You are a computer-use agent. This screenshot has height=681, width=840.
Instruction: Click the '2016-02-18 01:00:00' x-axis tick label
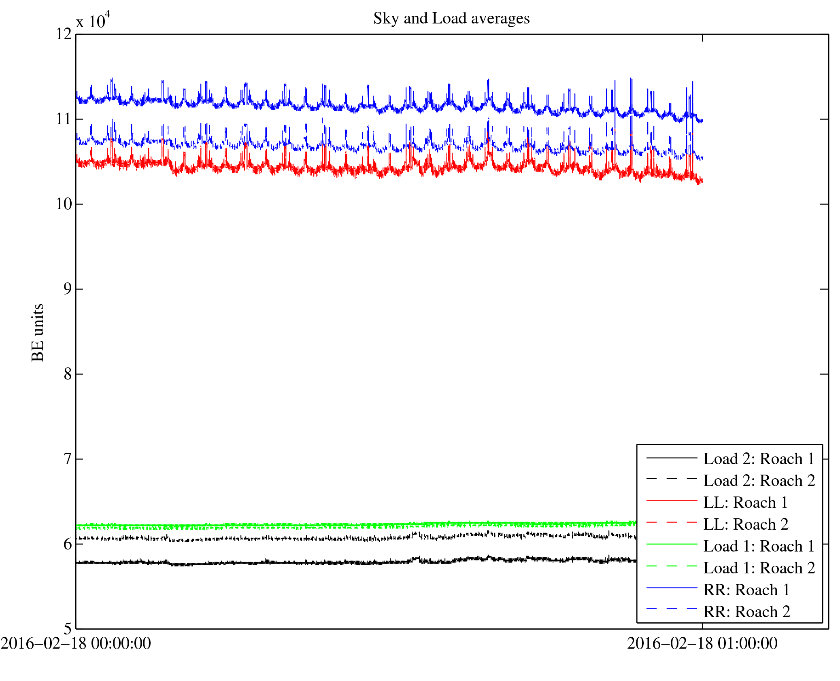coord(702,643)
